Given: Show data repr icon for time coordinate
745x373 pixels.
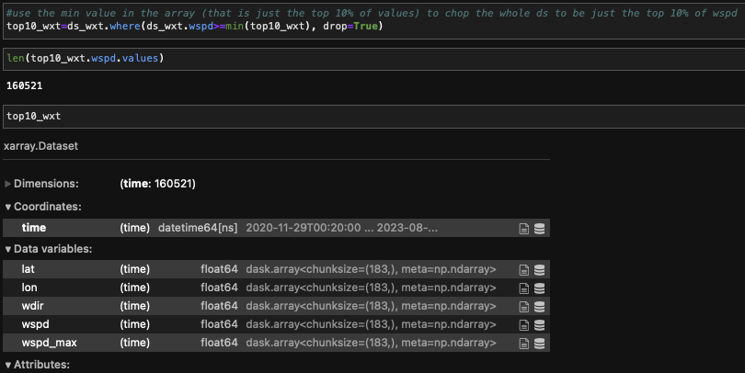Looking at the screenshot, I should pos(539,229).
